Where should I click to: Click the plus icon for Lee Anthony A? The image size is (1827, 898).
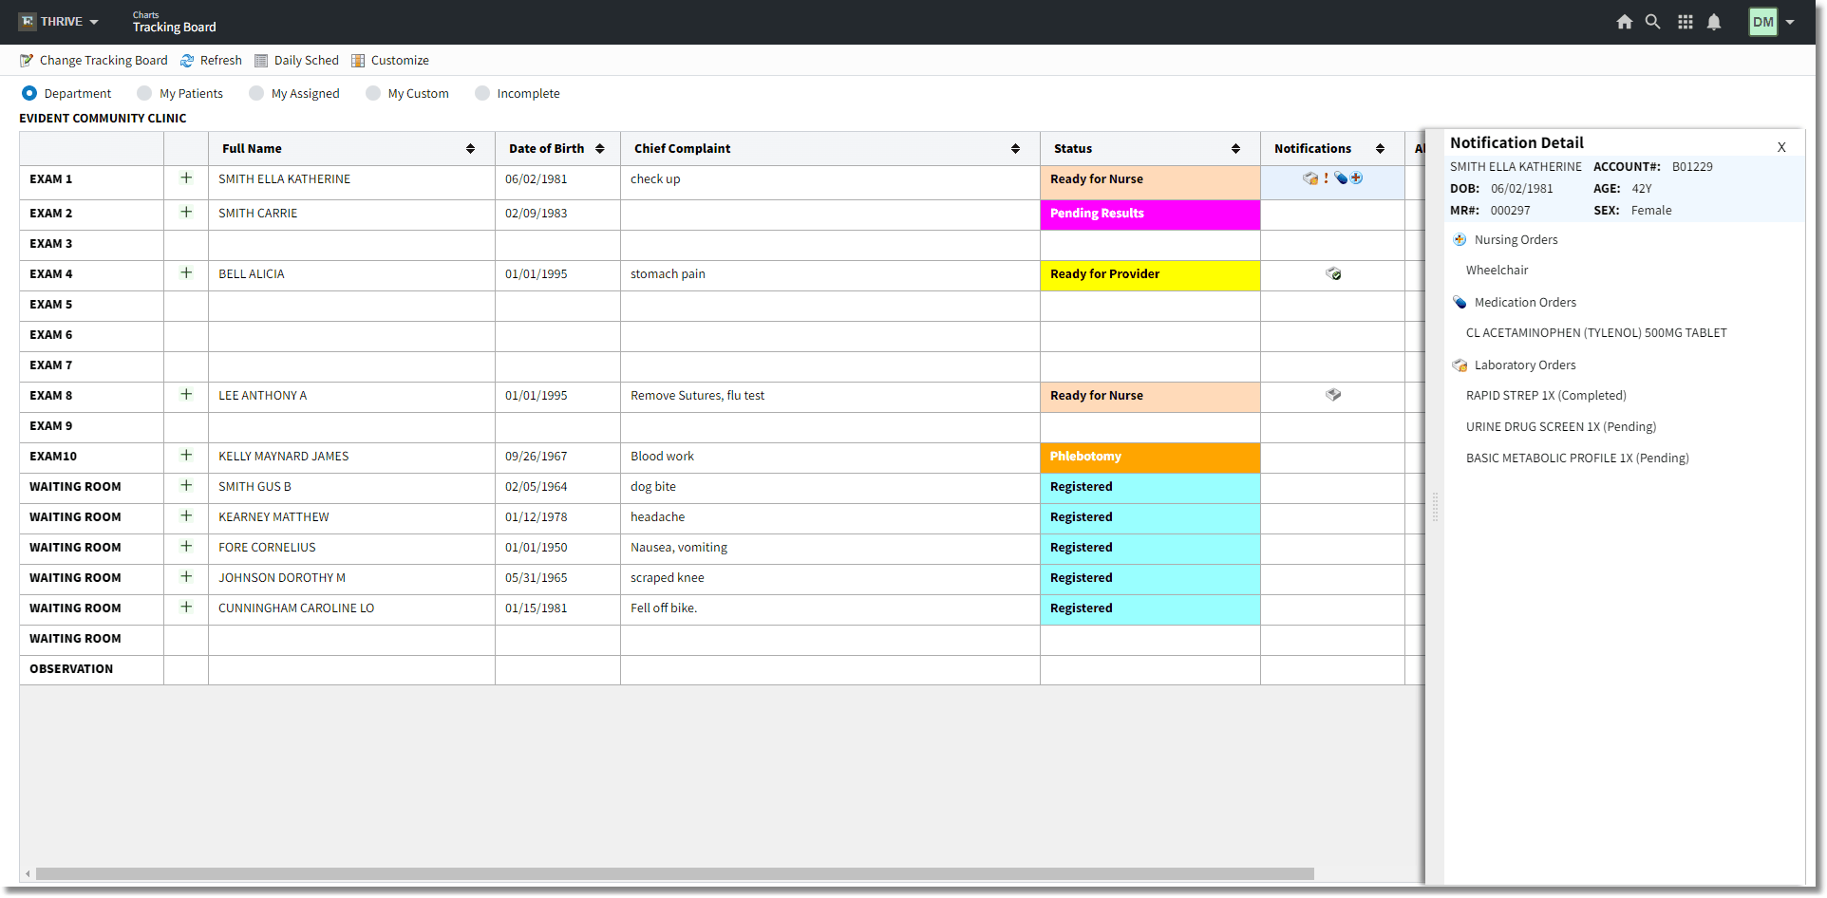coord(186,395)
